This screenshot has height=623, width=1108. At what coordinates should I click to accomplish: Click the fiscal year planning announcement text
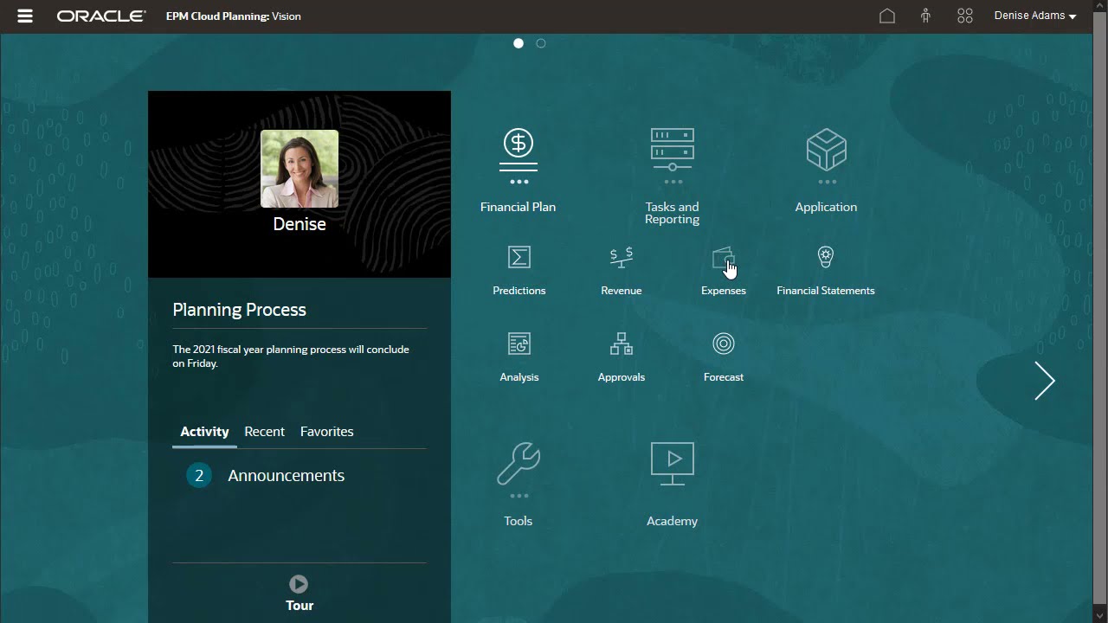click(291, 356)
